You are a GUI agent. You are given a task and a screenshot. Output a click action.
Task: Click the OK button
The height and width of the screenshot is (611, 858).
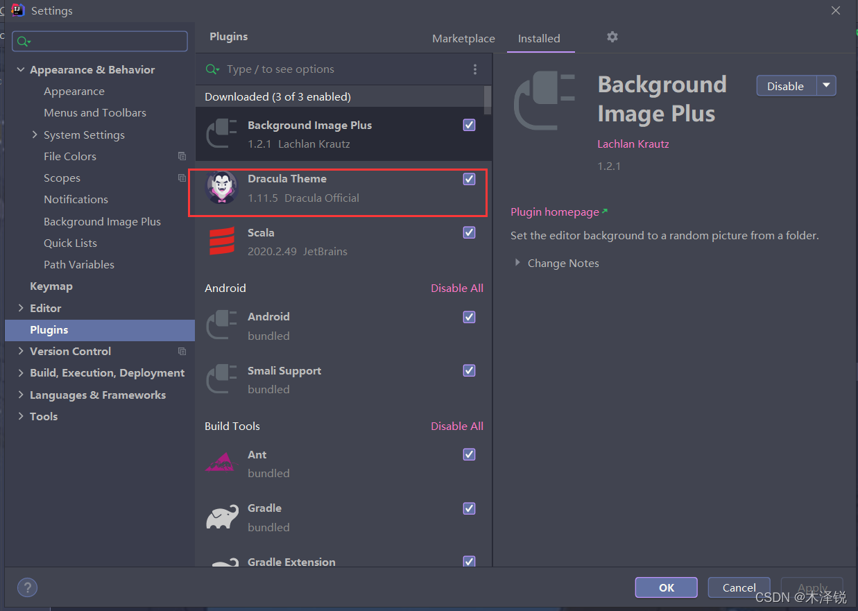point(667,587)
